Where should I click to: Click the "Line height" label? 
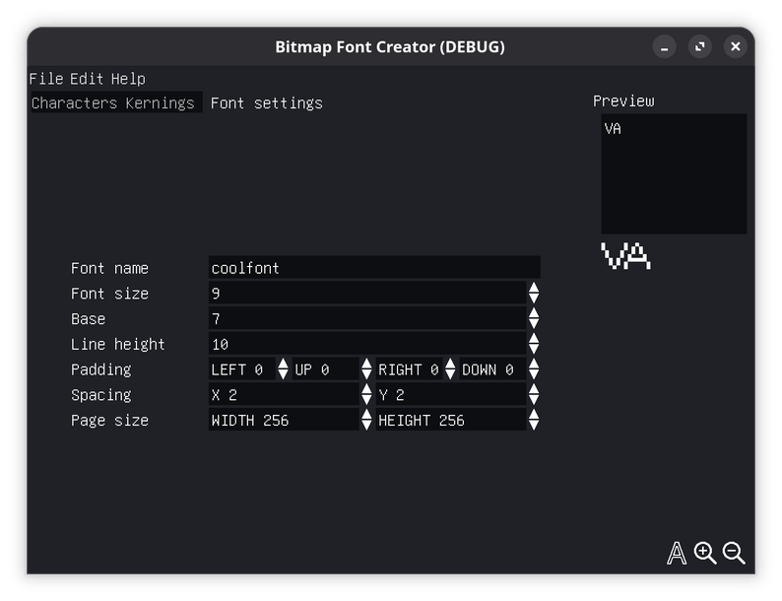pos(118,345)
